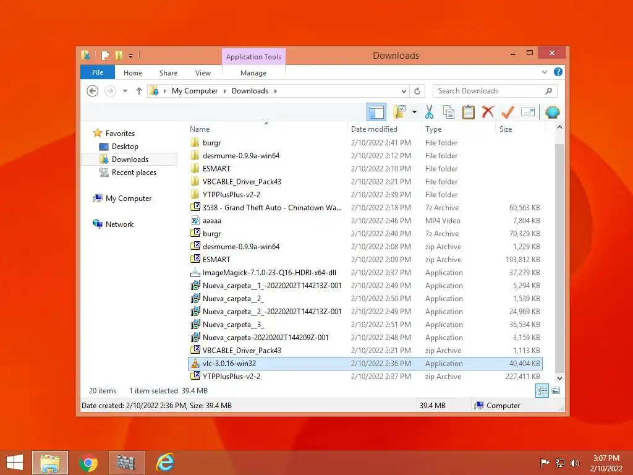Image resolution: width=633 pixels, height=475 pixels.
Task: Open the Windows Start button
Action: pyautogui.click(x=15, y=463)
